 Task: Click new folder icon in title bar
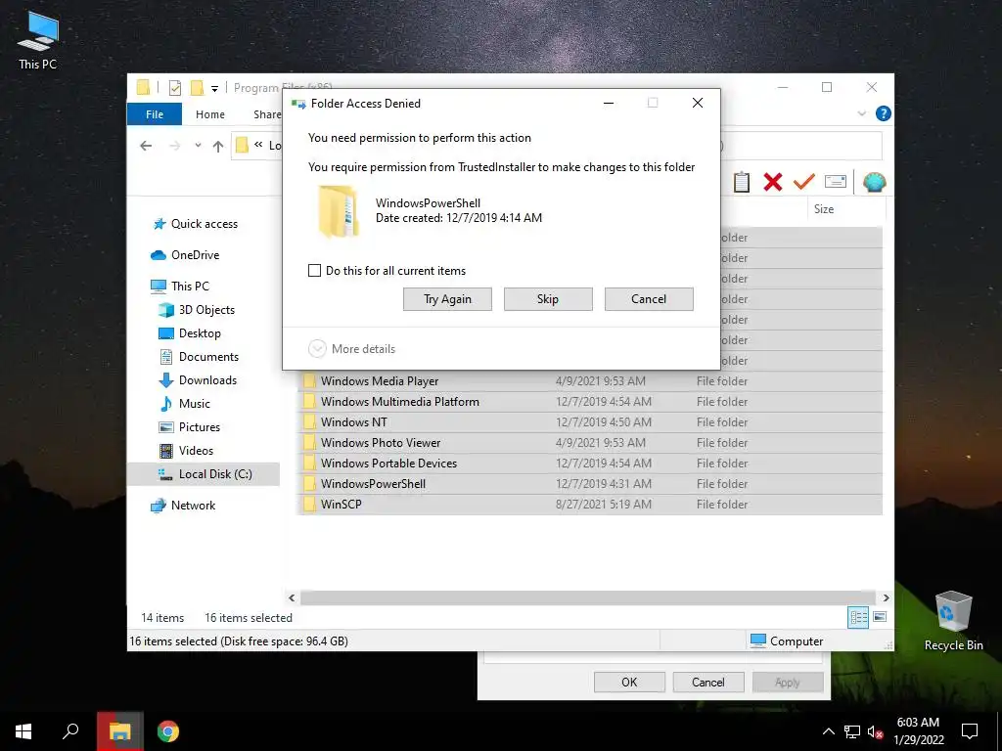pos(198,88)
